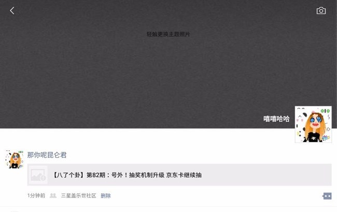Open the small avatar beside 那你呢昆仑君

[x=15, y=159]
